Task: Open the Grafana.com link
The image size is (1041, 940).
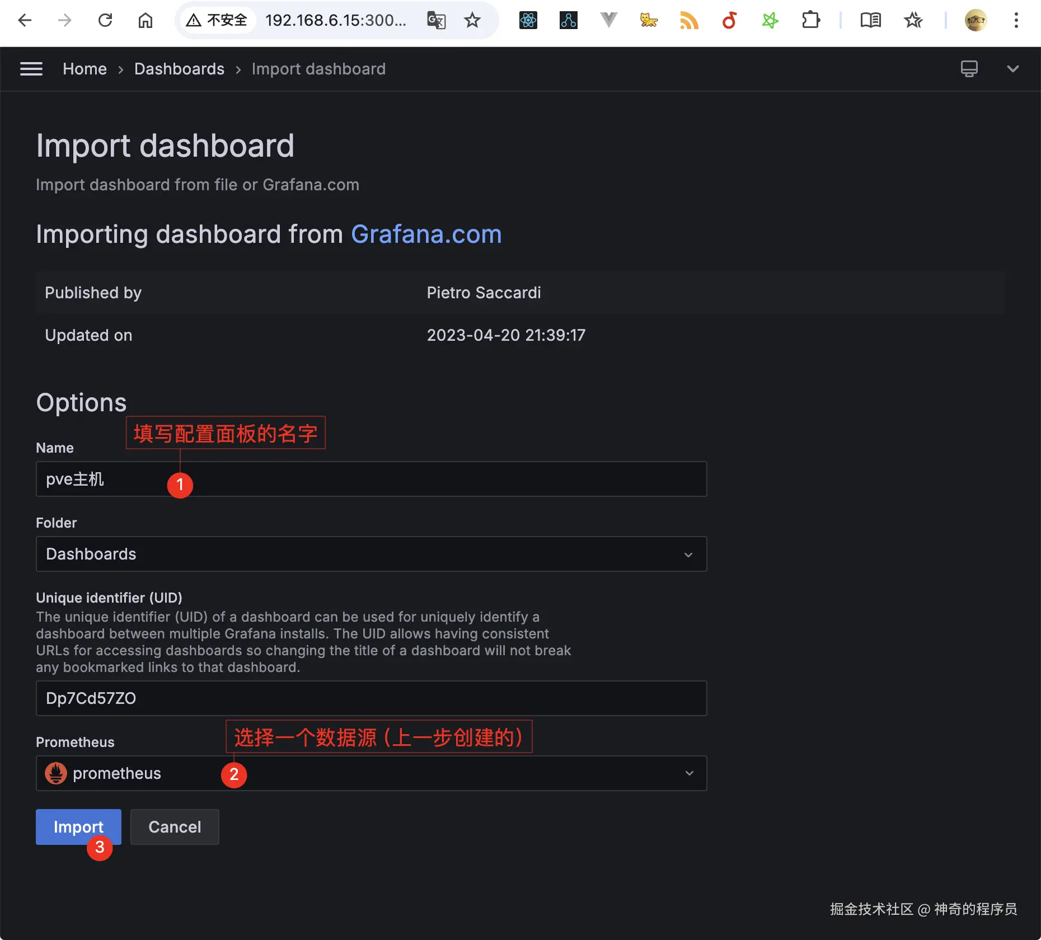Action: pyautogui.click(x=426, y=234)
